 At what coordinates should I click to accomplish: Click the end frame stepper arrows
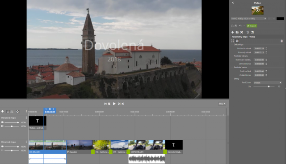click(x=266, y=52)
